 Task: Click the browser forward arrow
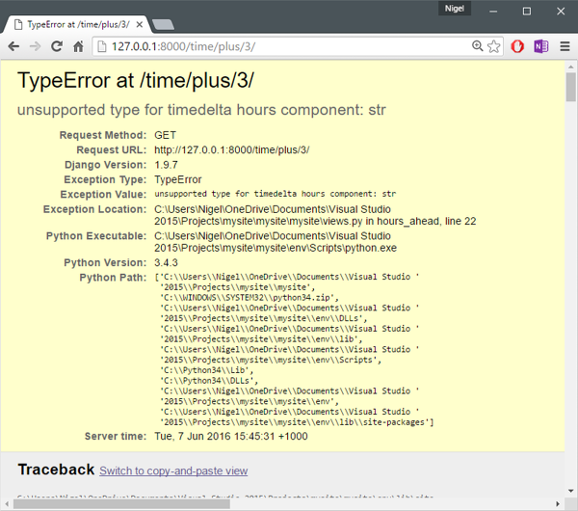coord(35,46)
